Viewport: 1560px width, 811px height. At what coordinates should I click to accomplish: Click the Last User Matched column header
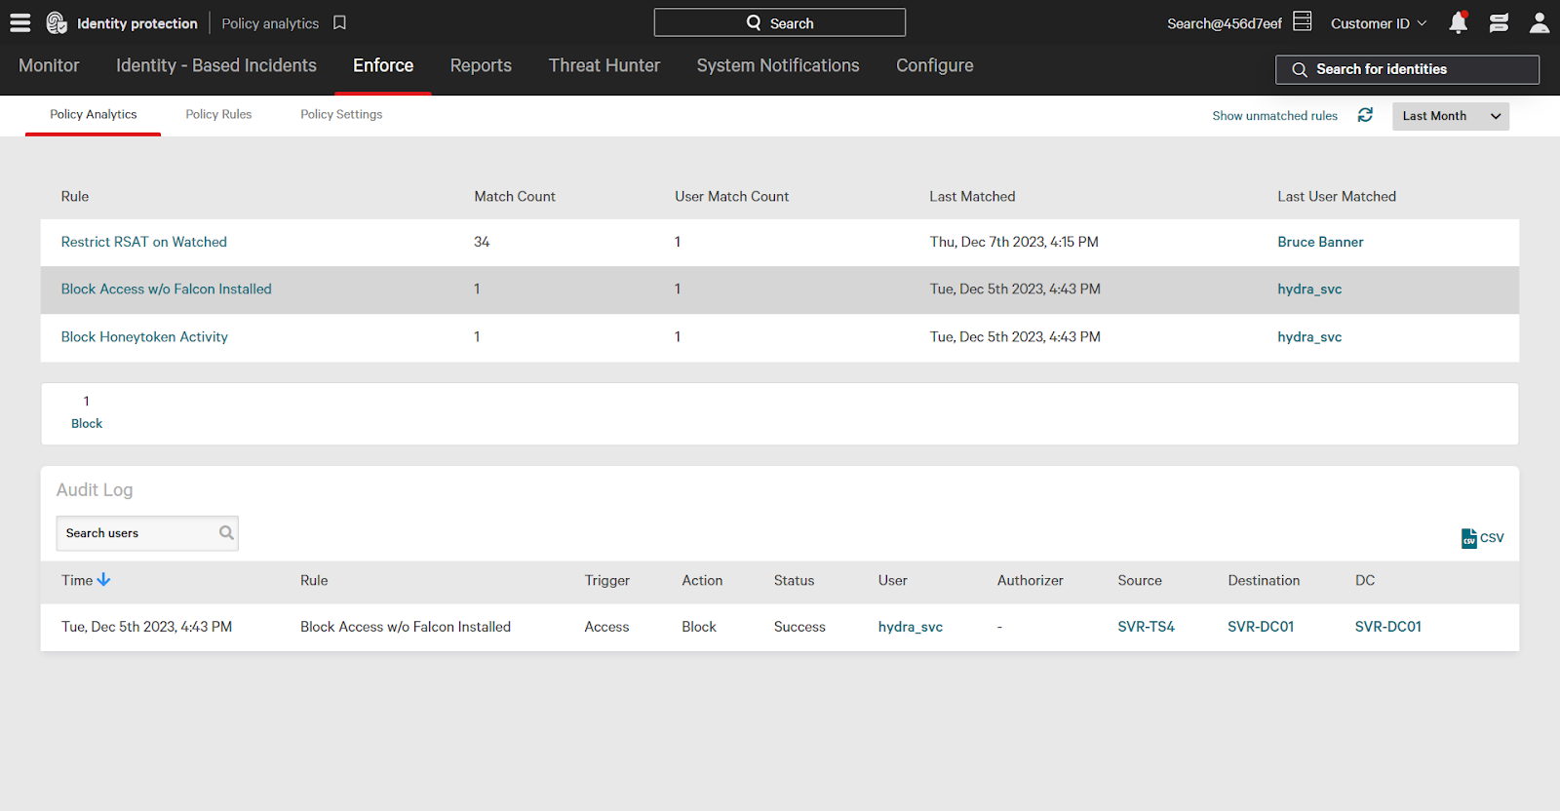1337,197
